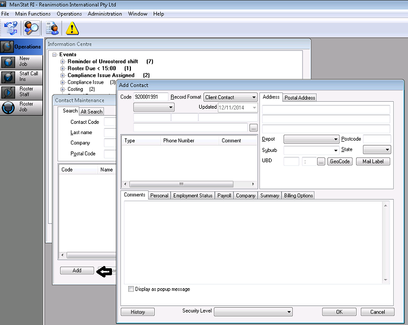Click the History button
This screenshot has width=408, height=325.
point(137,312)
